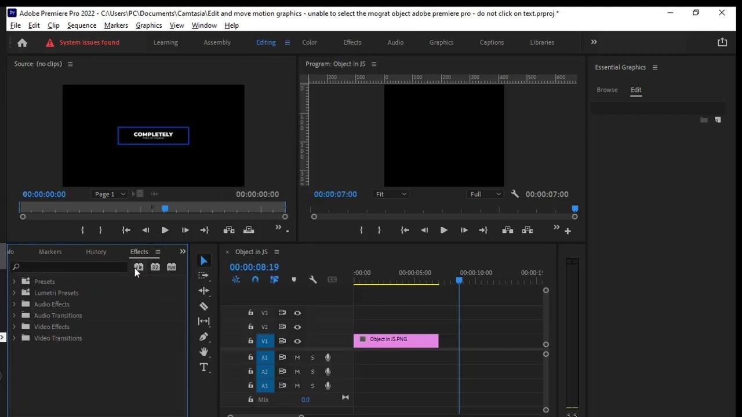
Task: Expand the Audio Transitions folder
Action: click(x=14, y=316)
